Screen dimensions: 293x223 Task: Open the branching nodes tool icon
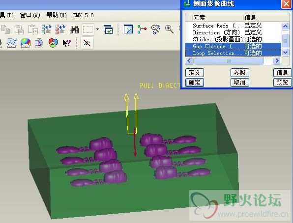point(142,29)
